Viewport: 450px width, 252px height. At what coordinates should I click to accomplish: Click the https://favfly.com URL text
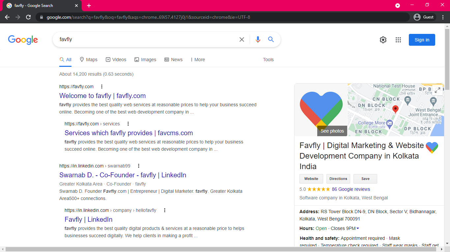pos(76,87)
